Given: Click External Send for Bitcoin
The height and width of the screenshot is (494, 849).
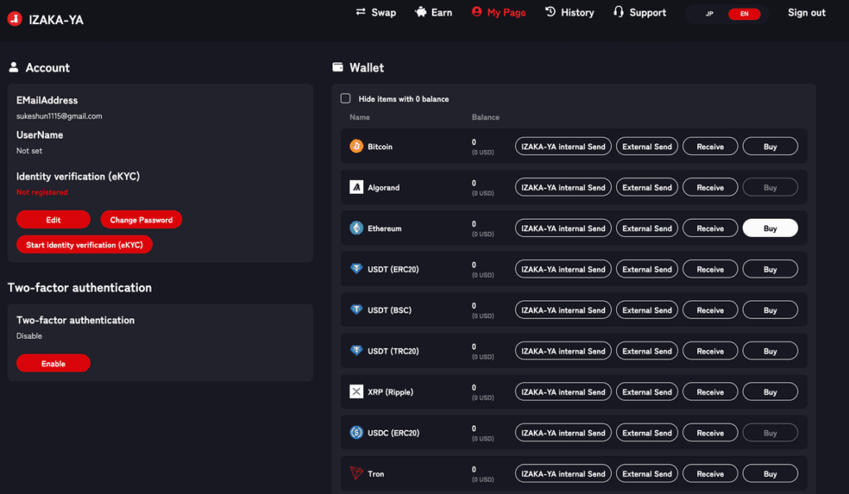Looking at the screenshot, I should (x=647, y=146).
